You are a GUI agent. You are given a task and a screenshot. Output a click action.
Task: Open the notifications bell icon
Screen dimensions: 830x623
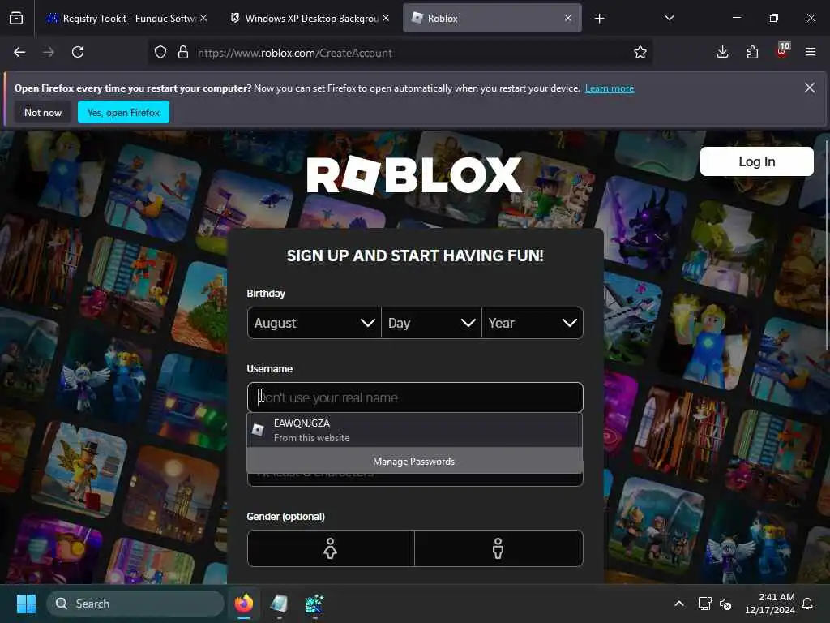click(808, 604)
